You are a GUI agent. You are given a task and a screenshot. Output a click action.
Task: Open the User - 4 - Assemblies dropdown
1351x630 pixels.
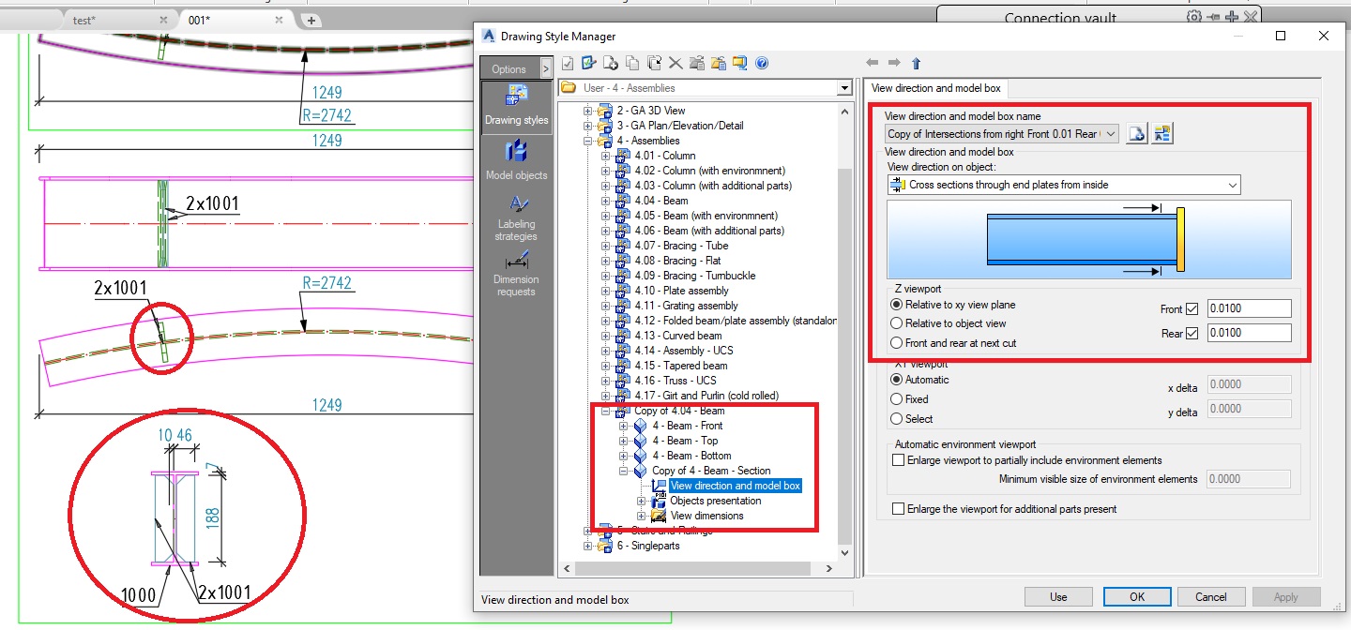pyautogui.click(x=843, y=87)
